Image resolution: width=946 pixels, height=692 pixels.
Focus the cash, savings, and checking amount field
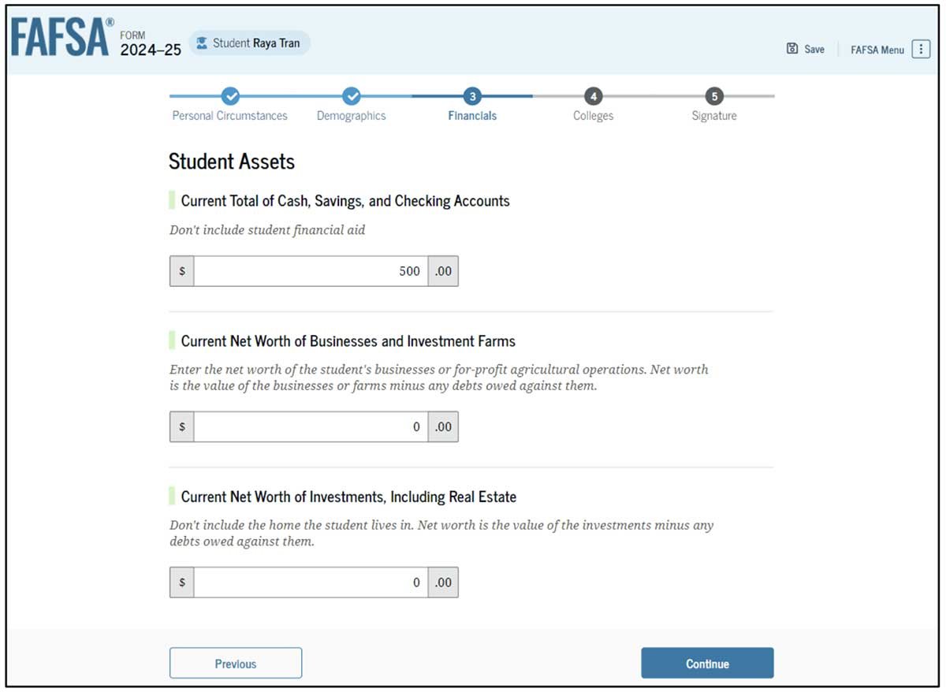(311, 271)
